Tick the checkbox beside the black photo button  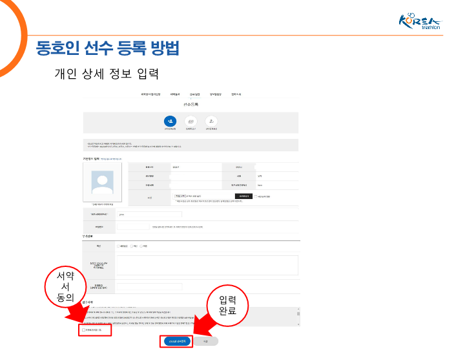click(x=256, y=196)
